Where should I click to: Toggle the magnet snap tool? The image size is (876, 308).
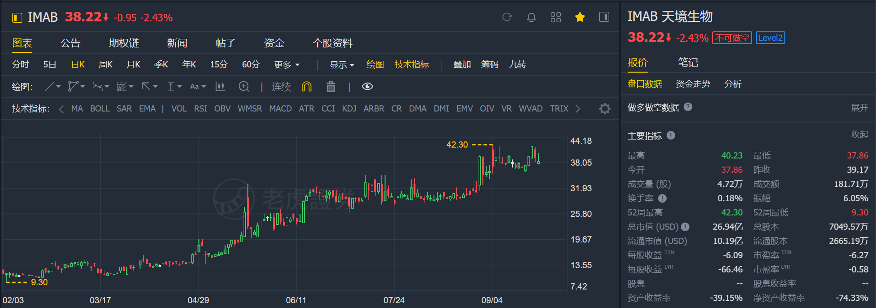[307, 86]
